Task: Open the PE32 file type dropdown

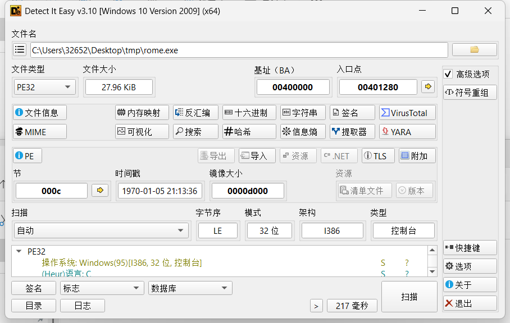Action: (44, 87)
